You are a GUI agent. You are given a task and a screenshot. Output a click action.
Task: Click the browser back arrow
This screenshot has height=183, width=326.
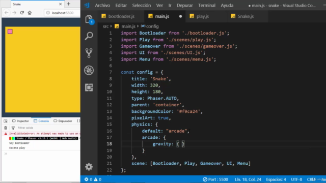click(7, 13)
